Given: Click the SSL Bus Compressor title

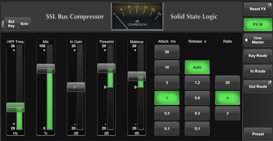Looking at the screenshot, I should pyautogui.click(x=75, y=17).
